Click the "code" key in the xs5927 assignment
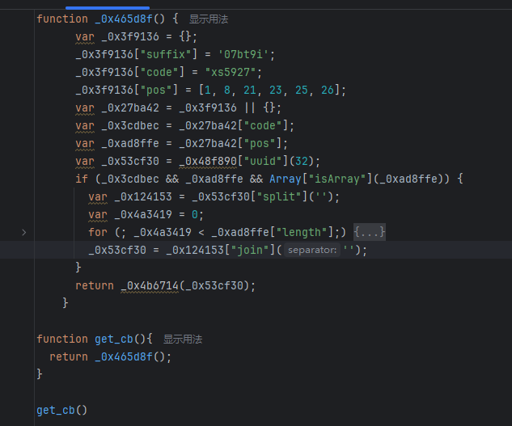 [163, 72]
